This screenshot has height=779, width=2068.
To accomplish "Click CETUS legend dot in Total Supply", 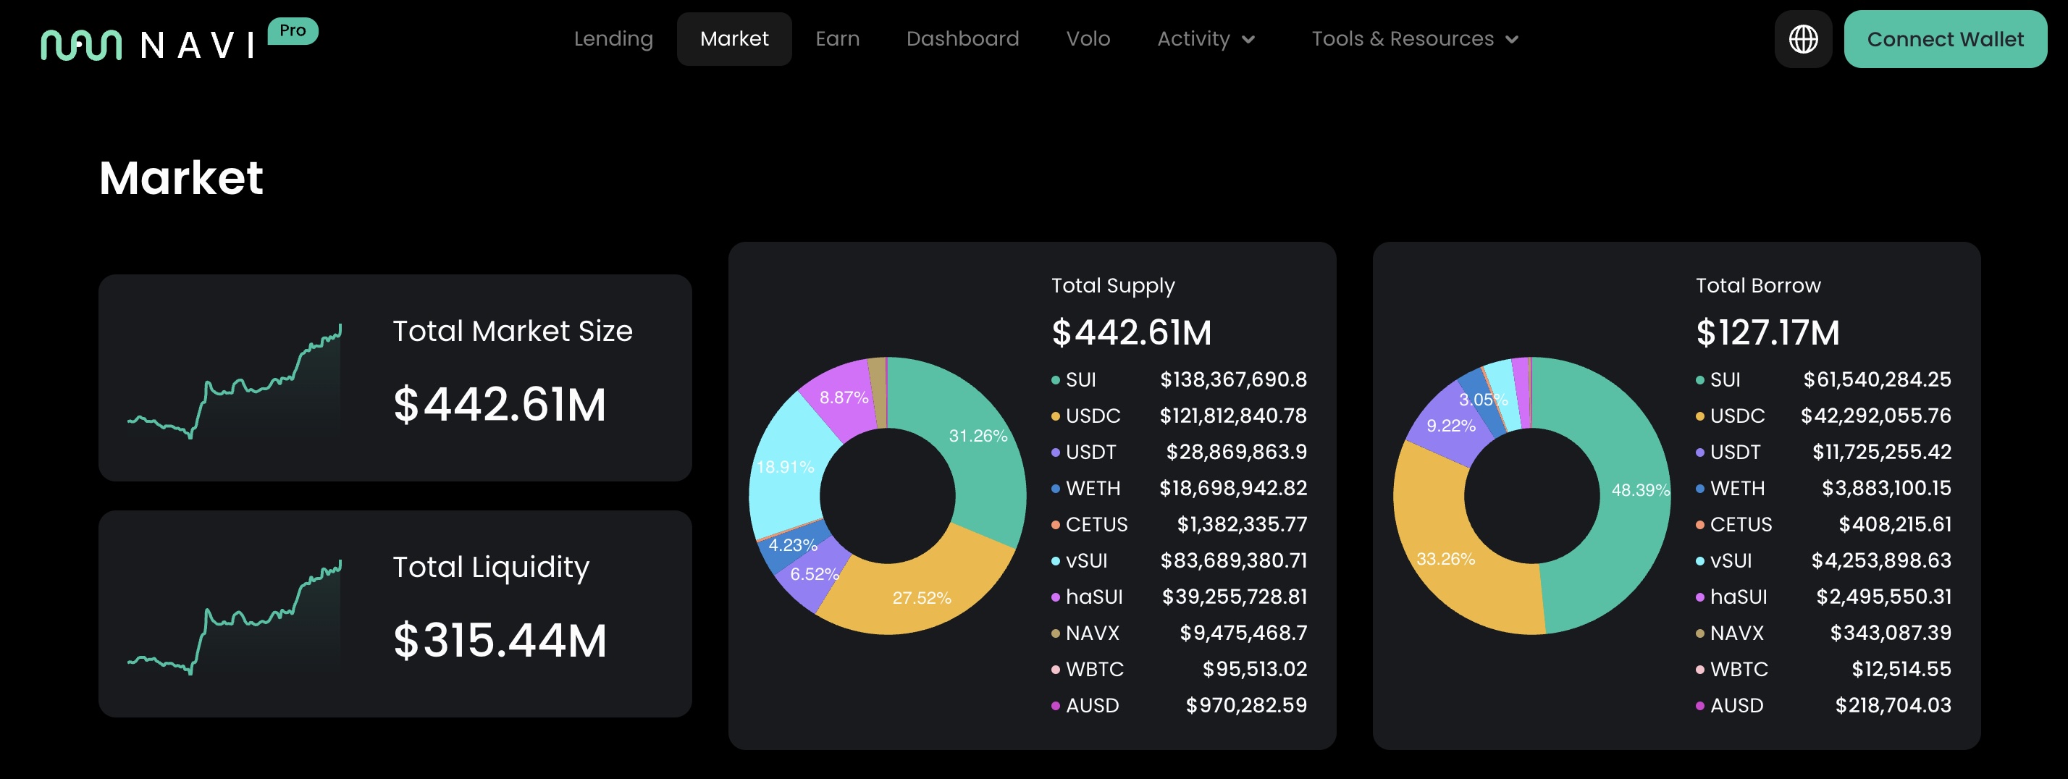I will click(x=1055, y=525).
